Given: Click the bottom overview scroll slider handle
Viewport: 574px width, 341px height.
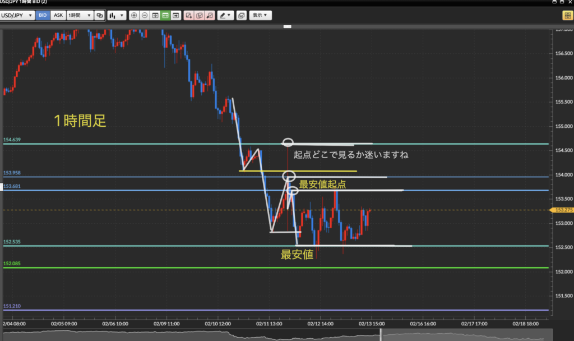Looking at the screenshot, I should [x=381, y=334].
